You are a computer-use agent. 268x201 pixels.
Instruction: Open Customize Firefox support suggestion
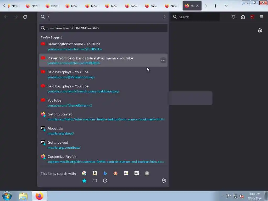click(103, 159)
